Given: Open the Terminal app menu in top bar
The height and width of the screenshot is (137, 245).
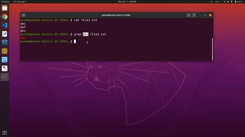Looking at the screenshot, I should pos(20,2).
